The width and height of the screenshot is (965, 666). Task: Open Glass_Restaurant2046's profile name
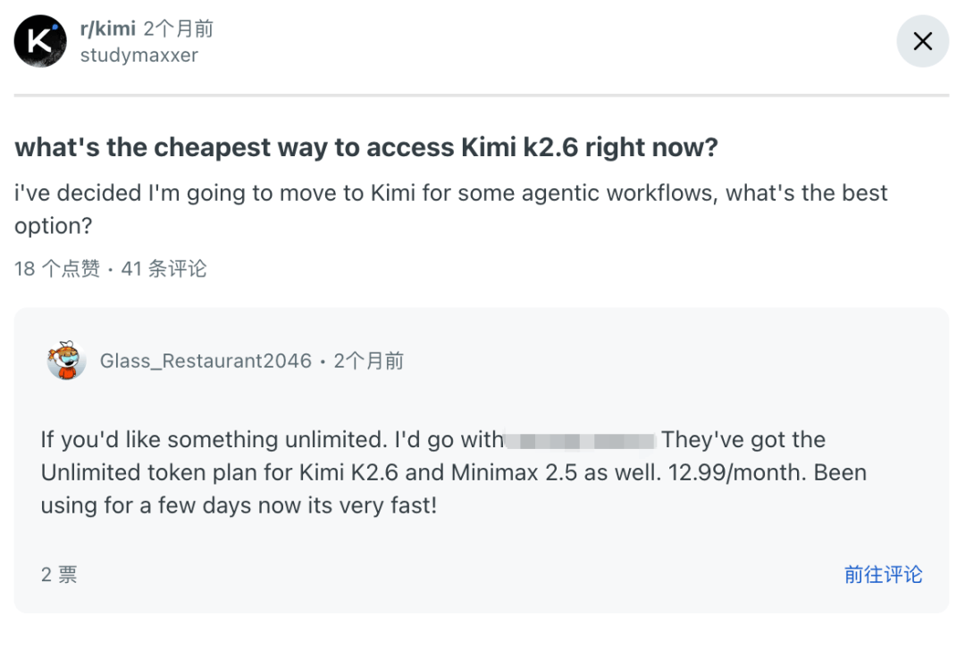(206, 361)
